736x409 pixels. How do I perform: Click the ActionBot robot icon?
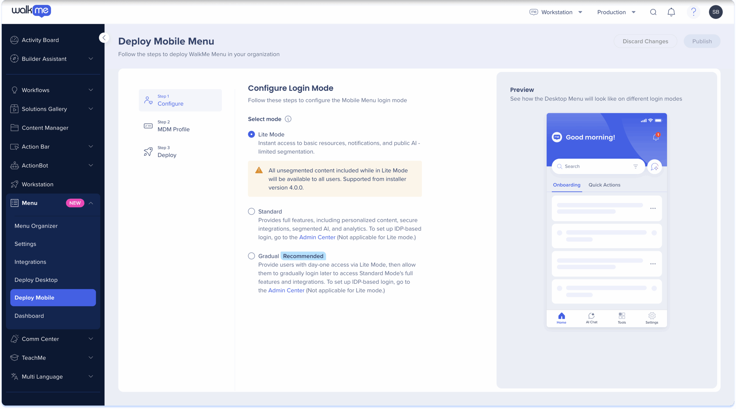coord(14,166)
